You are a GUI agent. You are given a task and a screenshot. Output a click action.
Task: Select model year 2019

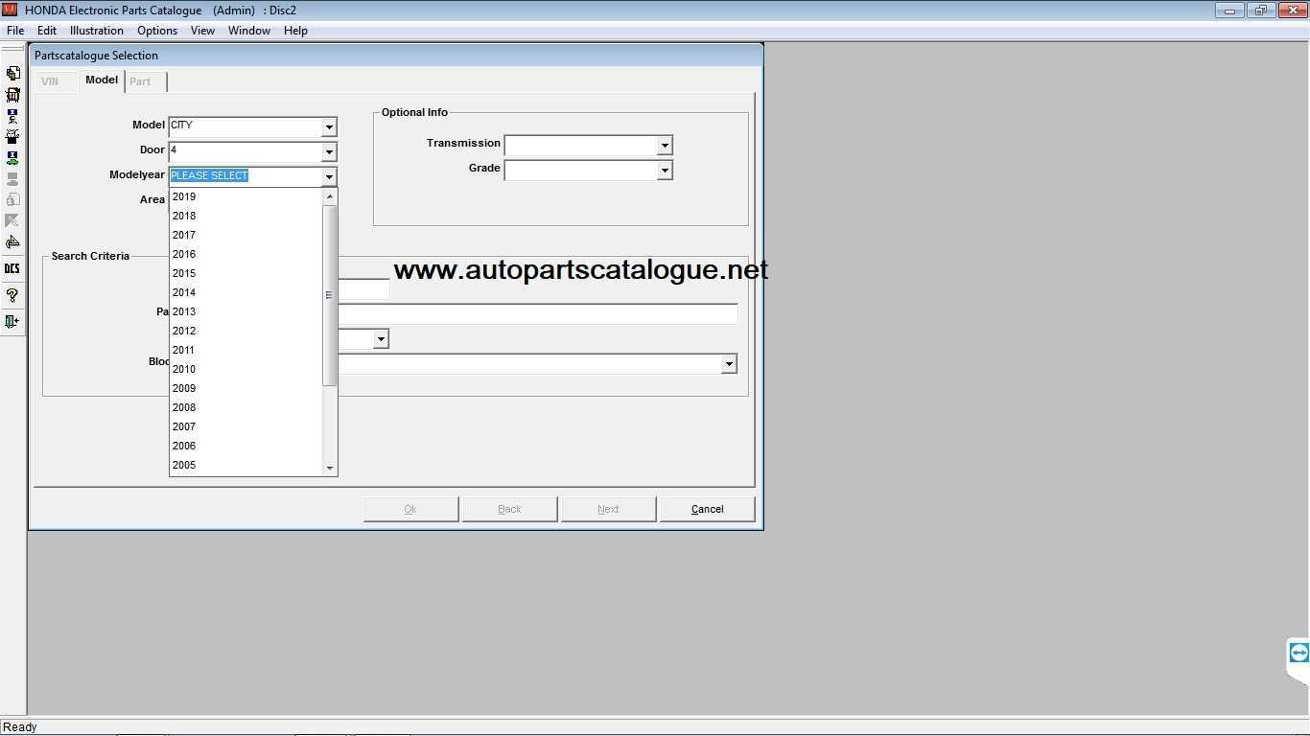pos(246,196)
